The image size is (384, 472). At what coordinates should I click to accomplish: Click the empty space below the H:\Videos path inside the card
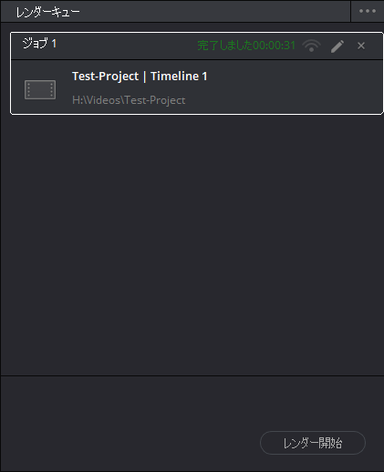point(129,110)
